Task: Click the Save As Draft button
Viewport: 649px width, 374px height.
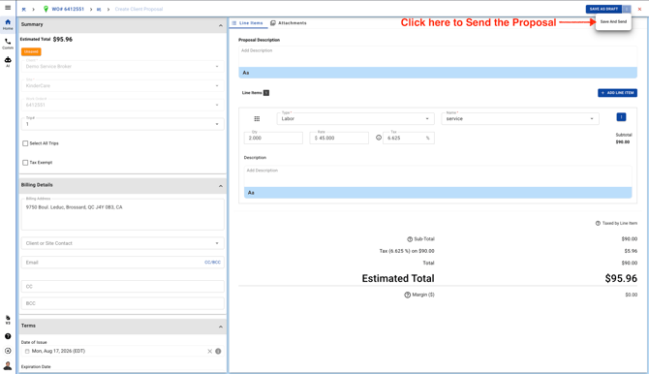Action: pyautogui.click(x=603, y=9)
